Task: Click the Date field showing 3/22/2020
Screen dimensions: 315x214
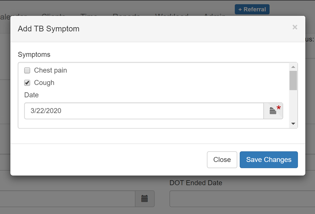Action: 144,111
